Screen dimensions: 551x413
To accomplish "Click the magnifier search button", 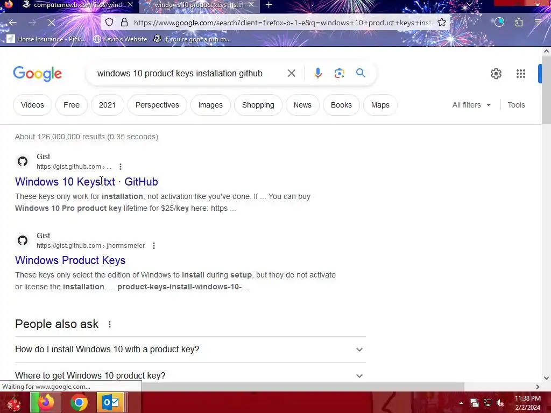I will coord(361,73).
